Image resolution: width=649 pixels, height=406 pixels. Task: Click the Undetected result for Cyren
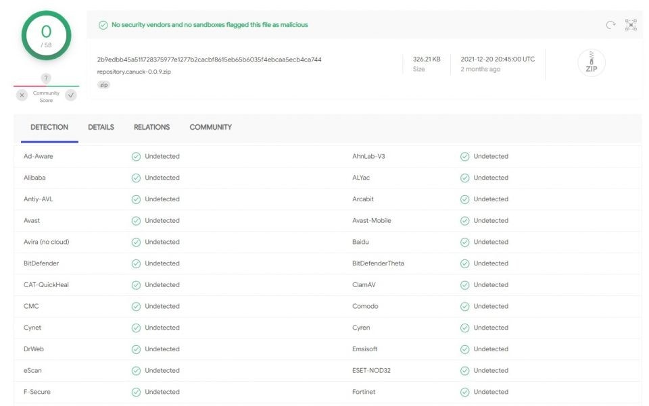491,328
